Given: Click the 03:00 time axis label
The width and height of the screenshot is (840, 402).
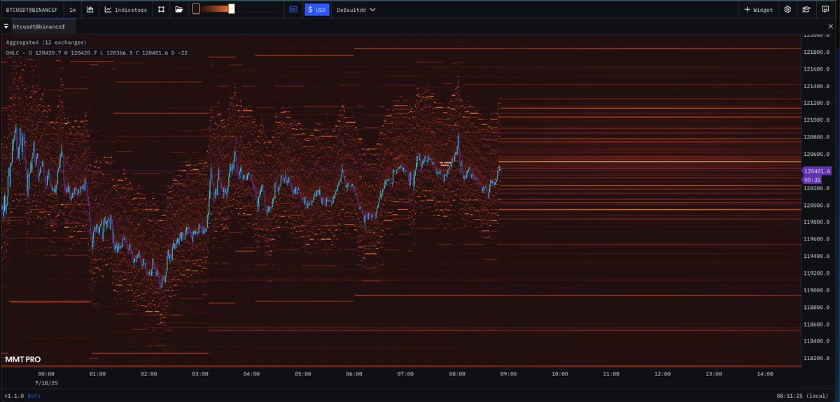Looking at the screenshot, I should pyautogui.click(x=200, y=374).
